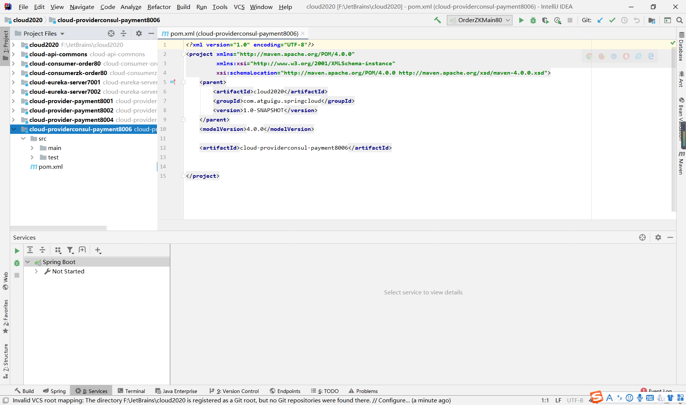Run OrderZKMain80 with green play icon
The height and width of the screenshot is (405, 686).
[521, 20]
